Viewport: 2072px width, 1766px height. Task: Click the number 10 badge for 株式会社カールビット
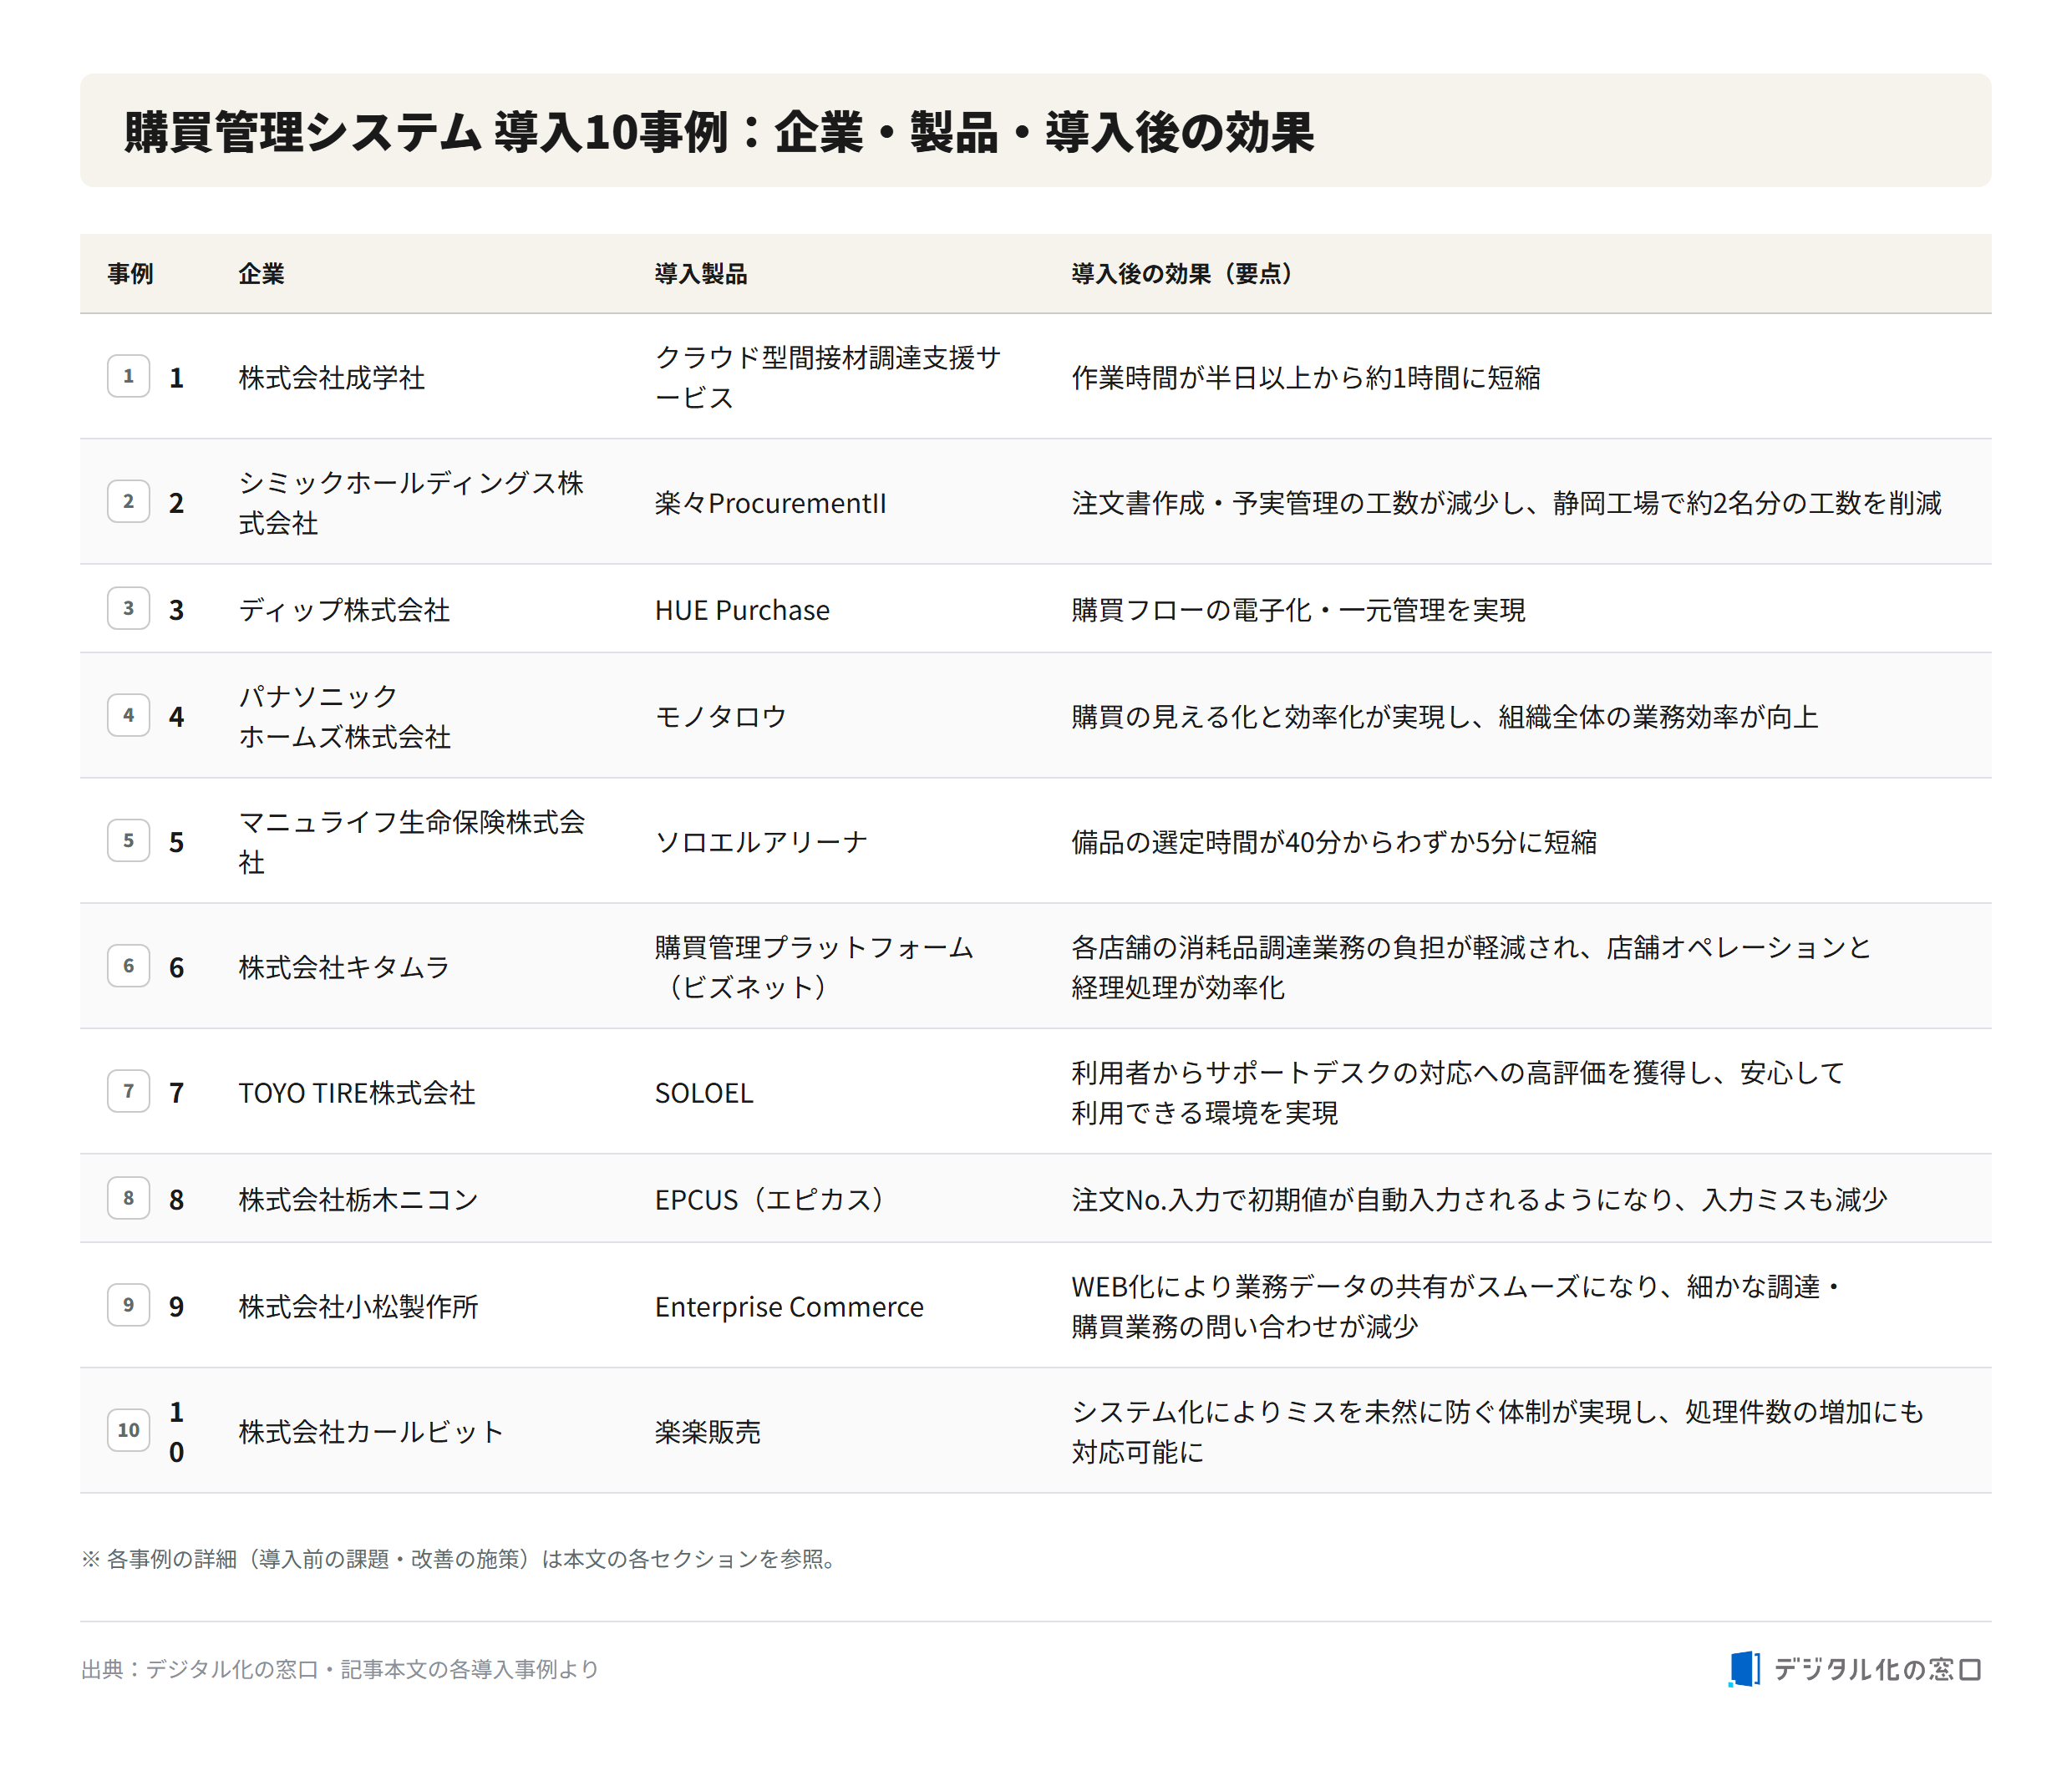point(128,1430)
